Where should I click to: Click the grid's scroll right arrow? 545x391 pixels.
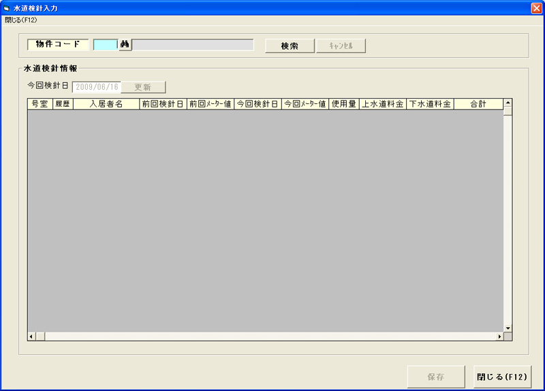click(500, 337)
